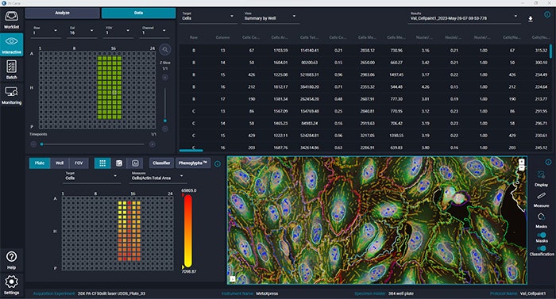
Task: Click the plate magnifier search icon
Action: pyautogui.click(x=165, y=50)
